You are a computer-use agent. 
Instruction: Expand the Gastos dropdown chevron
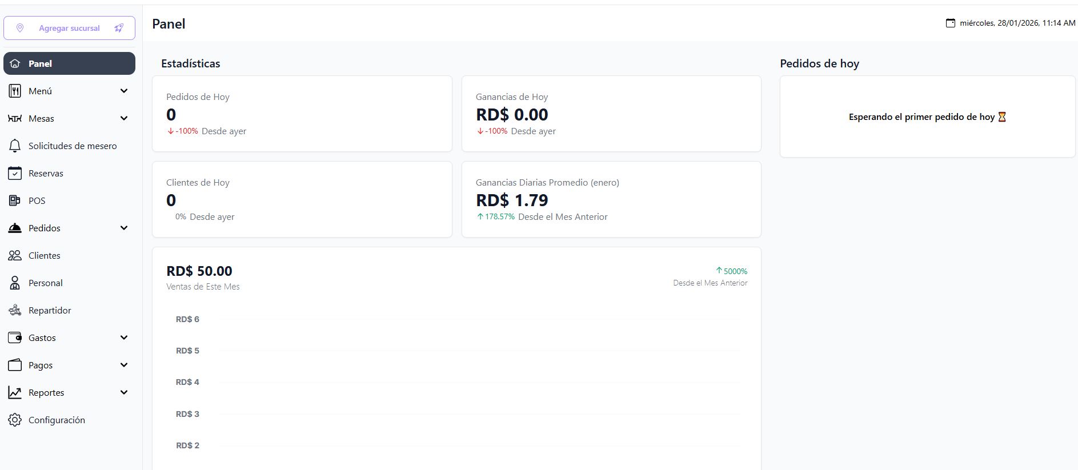(x=124, y=338)
